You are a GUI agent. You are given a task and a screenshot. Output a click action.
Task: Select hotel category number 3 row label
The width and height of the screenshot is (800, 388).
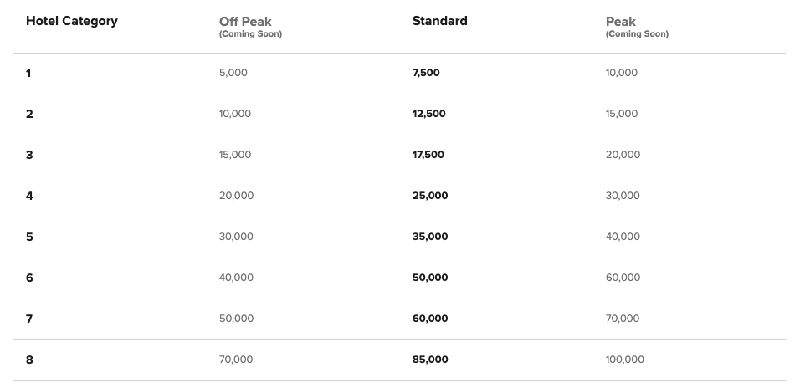click(29, 155)
